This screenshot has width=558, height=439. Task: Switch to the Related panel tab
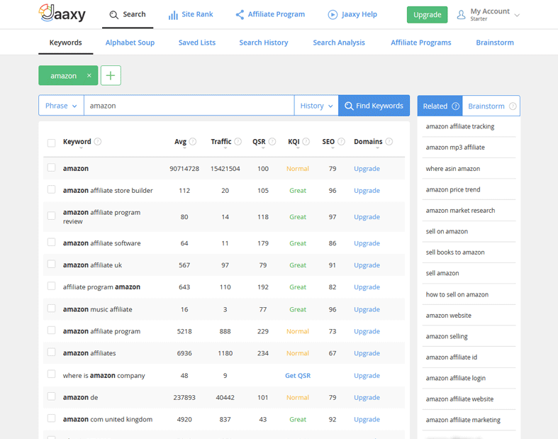[440, 106]
